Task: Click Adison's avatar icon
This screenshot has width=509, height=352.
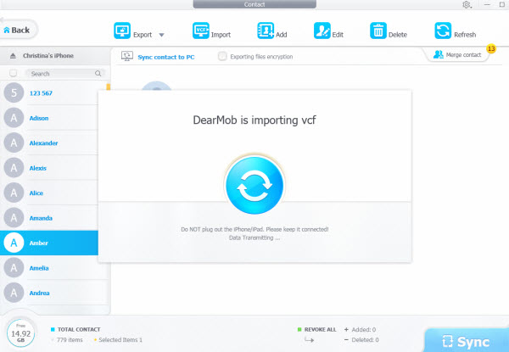Action: coord(14,118)
